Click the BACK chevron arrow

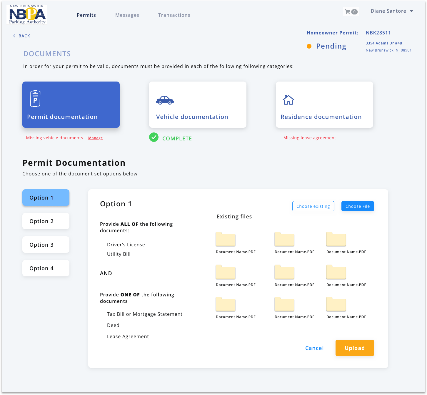point(14,36)
